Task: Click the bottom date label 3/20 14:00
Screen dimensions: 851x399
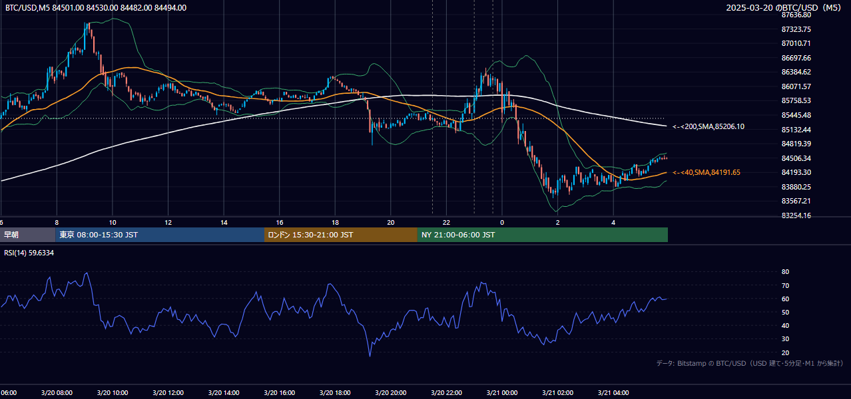Action: click(224, 393)
